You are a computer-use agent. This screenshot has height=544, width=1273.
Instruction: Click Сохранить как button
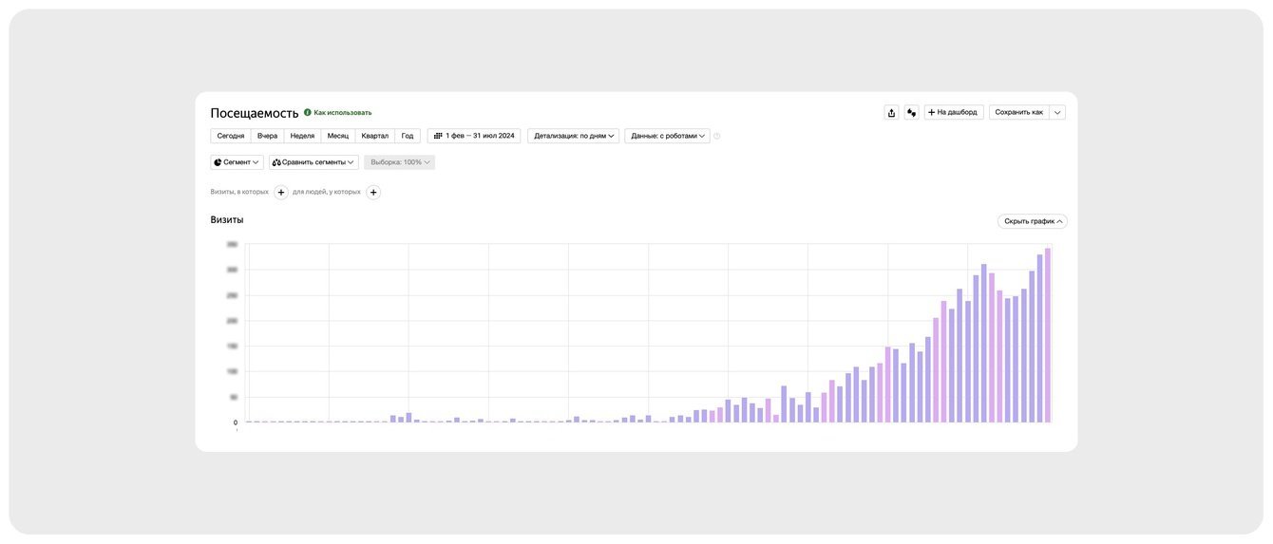pos(1018,112)
